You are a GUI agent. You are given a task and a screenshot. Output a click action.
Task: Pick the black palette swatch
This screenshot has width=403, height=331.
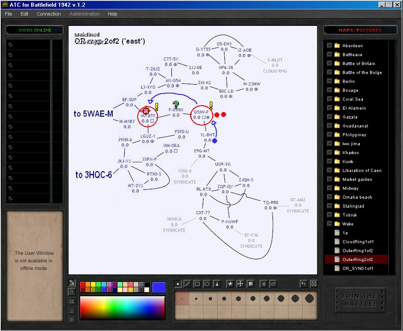147,285
